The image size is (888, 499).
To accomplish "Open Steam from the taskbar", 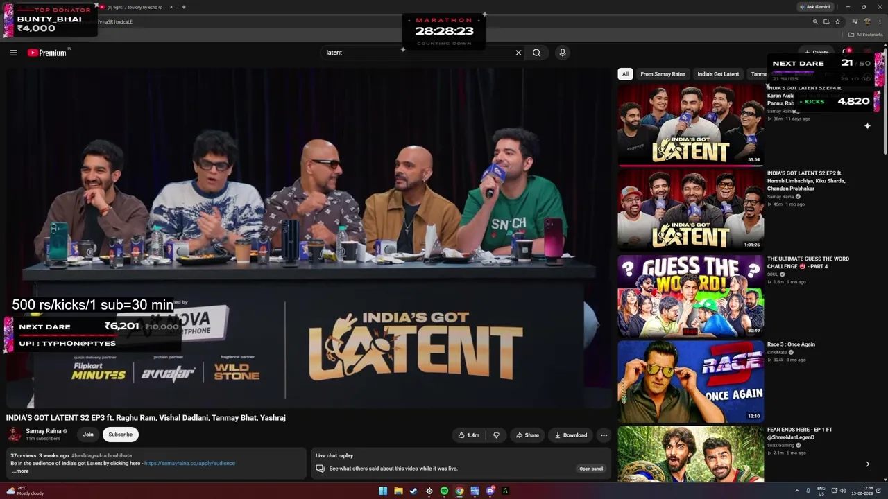I will click(413, 491).
